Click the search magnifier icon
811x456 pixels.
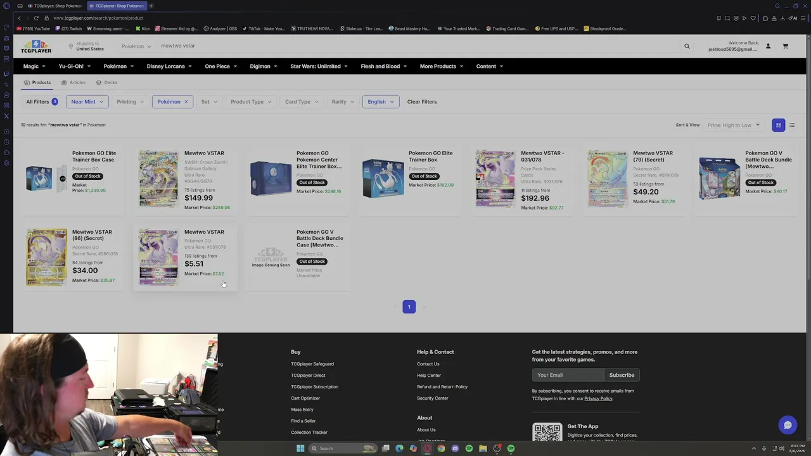687,46
